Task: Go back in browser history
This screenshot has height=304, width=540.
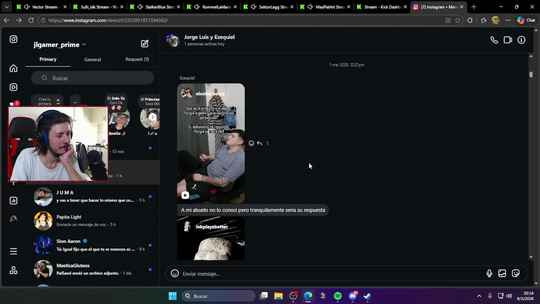Action: (x=7, y=20)
